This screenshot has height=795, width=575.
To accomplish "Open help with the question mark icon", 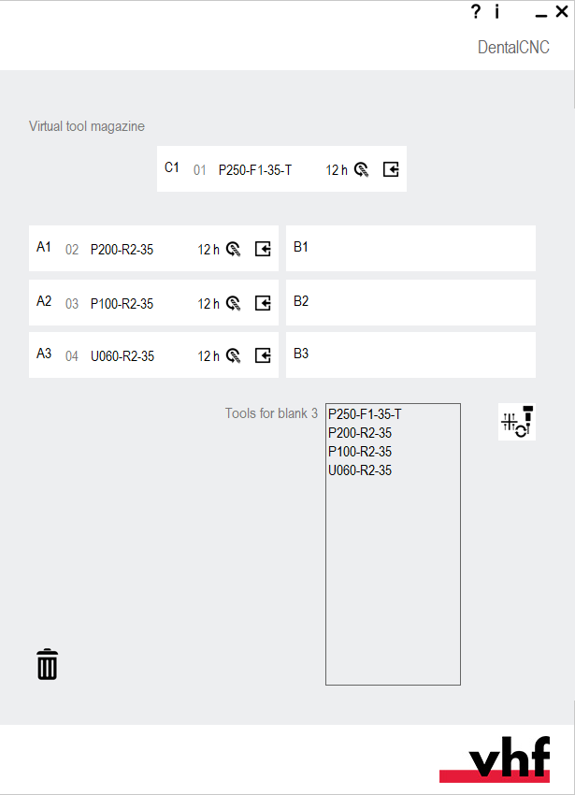I will [475, 12].
